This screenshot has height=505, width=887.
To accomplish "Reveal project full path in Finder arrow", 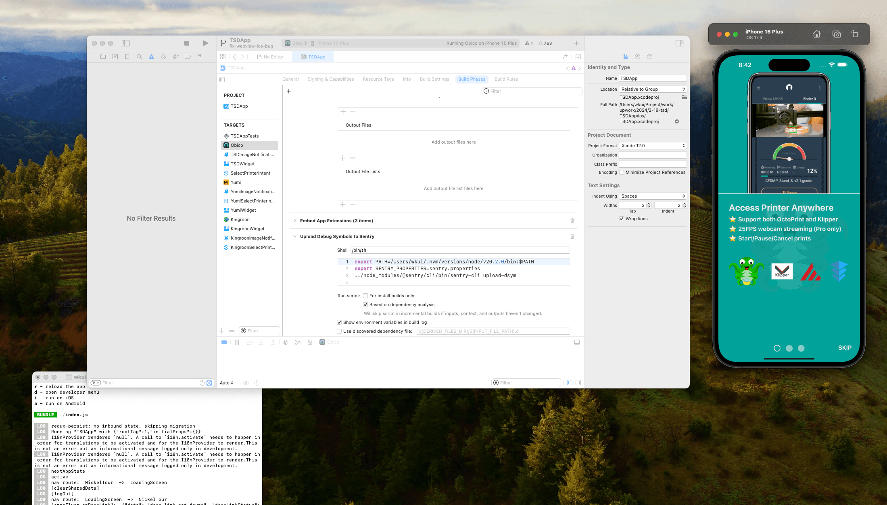I will (677, 121).
